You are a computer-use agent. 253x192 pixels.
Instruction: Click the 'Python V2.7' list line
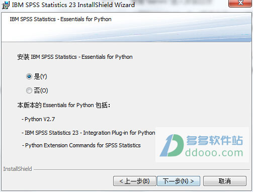coord(38,119)
